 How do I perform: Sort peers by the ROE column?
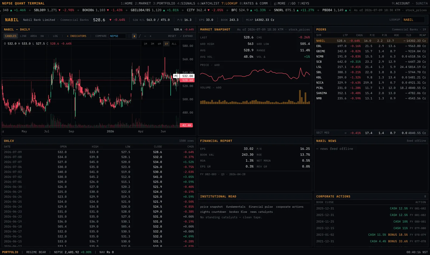[396, 35]
